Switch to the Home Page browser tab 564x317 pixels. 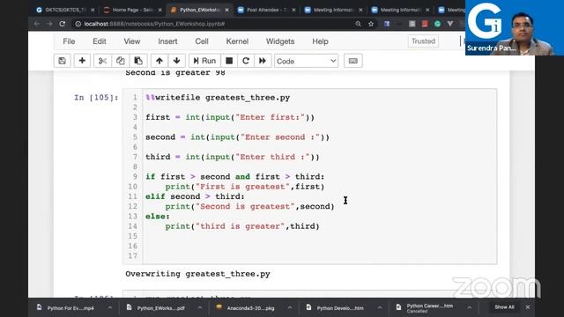click(132, 10)
